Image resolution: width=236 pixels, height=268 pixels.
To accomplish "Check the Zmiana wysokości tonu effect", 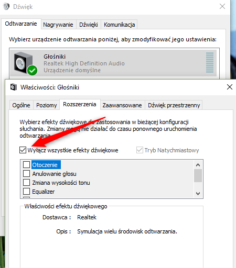I will coord(26,182).
